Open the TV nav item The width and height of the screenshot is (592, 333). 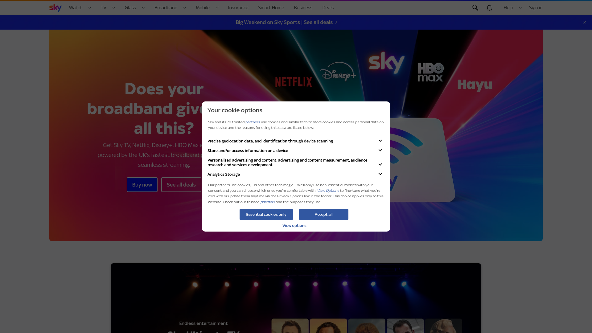pyautogui.click(x=104, y=8)
